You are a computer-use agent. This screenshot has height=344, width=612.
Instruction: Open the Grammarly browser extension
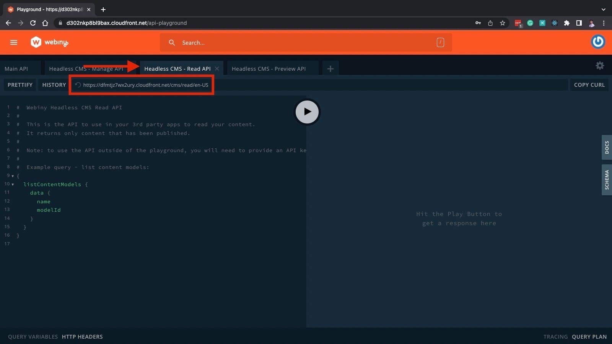530,23
